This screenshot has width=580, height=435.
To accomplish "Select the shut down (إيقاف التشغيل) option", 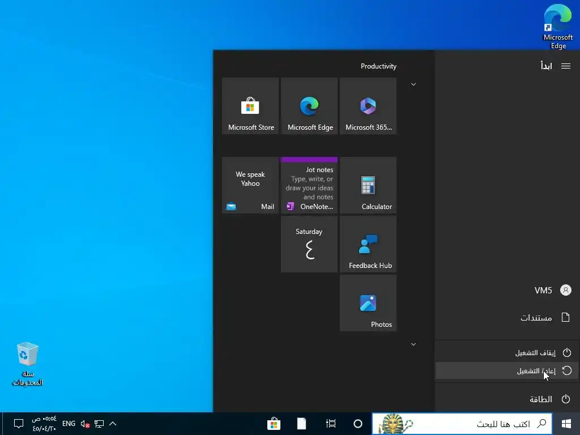I will [x=507, y=352].
